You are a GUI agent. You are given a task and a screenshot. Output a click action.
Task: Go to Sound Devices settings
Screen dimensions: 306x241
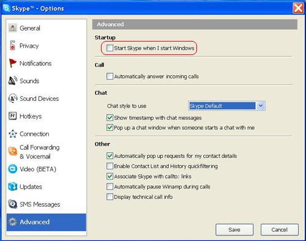pos(47,98)
